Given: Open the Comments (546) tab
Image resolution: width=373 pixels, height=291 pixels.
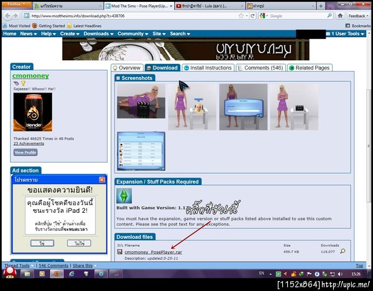Looking at the screenshot, I should (x=260, y=68).
